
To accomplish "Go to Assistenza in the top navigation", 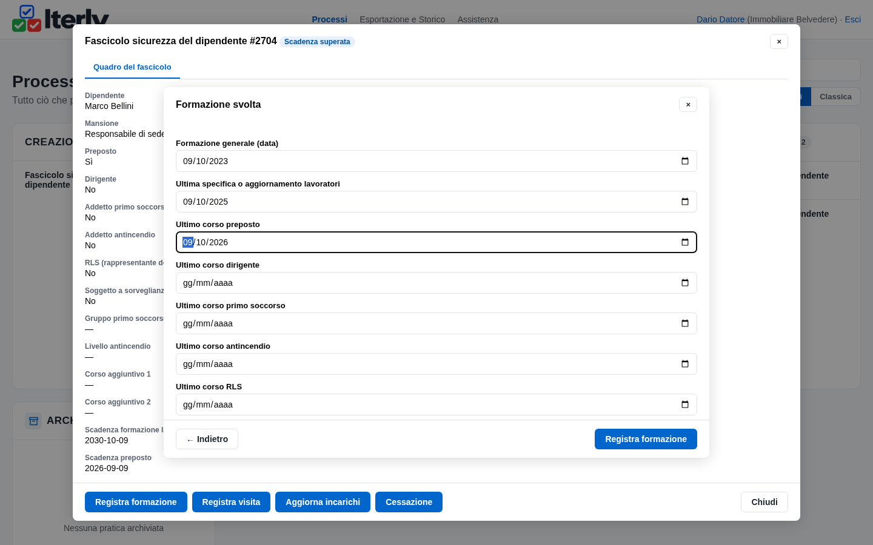I will [478, 19].
